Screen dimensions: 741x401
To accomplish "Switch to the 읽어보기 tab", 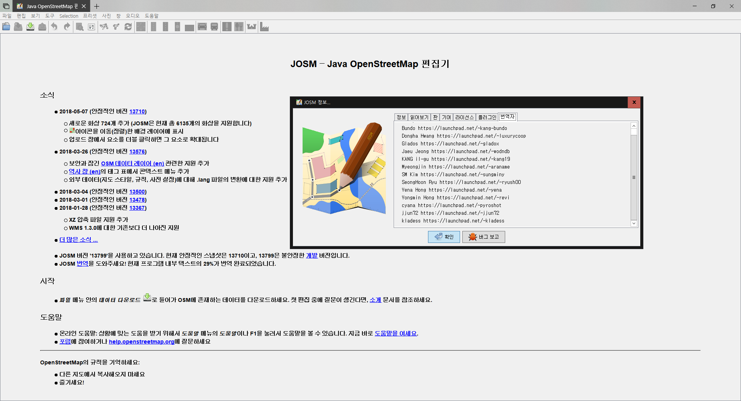I will point(419,117).
